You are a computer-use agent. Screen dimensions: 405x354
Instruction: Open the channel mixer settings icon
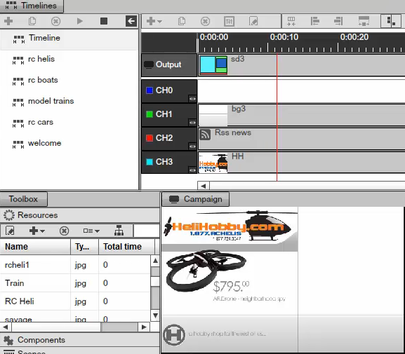tap(229, 21)
